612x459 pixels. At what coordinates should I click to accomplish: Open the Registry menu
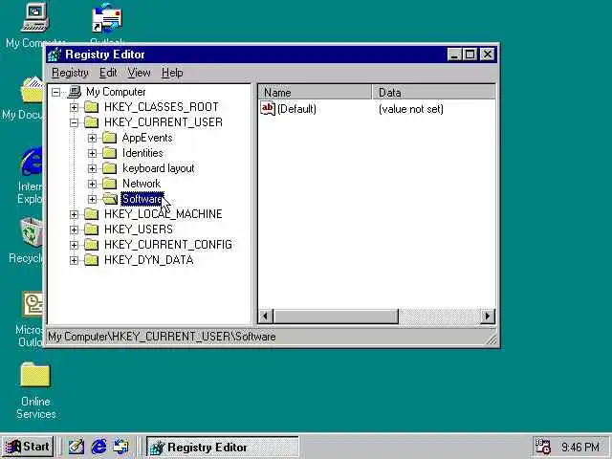click(x=70, y=73)
